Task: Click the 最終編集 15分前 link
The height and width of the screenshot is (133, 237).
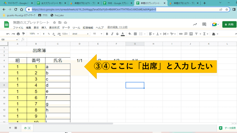Action: tap(117, 27)
